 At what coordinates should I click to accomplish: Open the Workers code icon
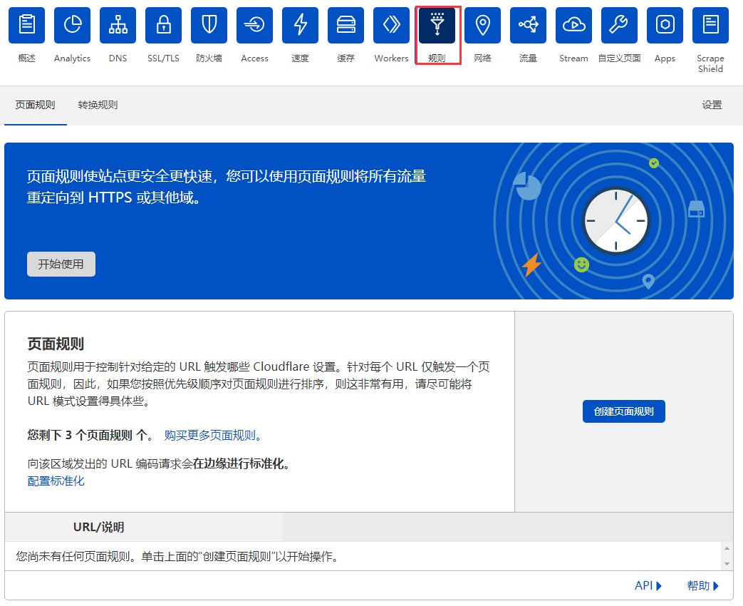[391, 25]
